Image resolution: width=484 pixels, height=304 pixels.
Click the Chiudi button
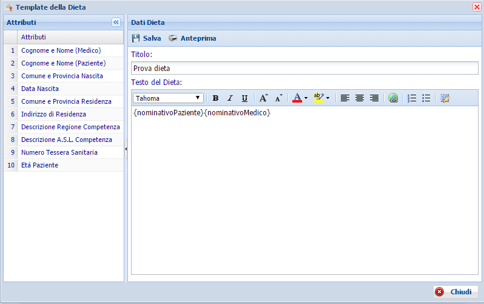pyautogui.click(x=455, y=292)
